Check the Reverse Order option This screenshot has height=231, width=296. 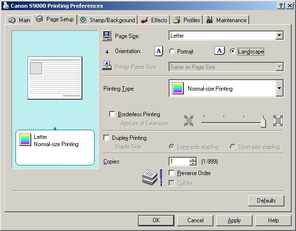click(x=171, y=173)
